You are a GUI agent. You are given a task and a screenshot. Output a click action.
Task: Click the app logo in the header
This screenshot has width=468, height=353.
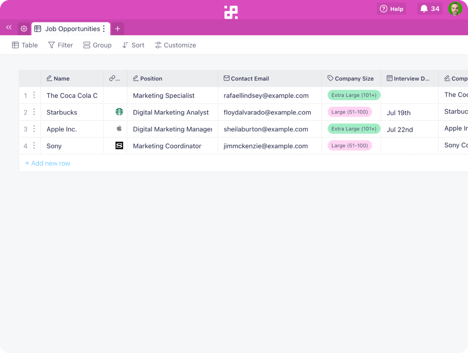(231, 12)
